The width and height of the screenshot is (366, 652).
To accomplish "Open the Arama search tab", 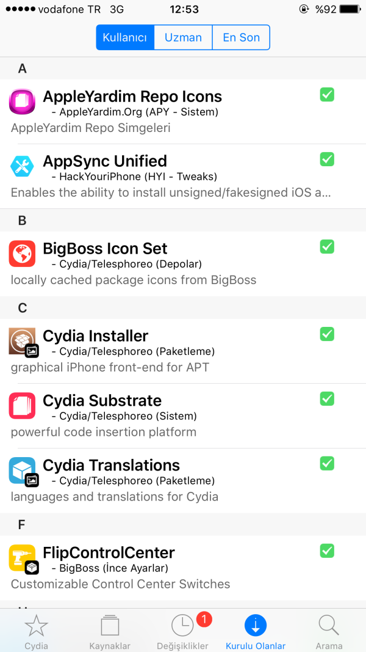I will pyautogui.click(x=329, y=631).
